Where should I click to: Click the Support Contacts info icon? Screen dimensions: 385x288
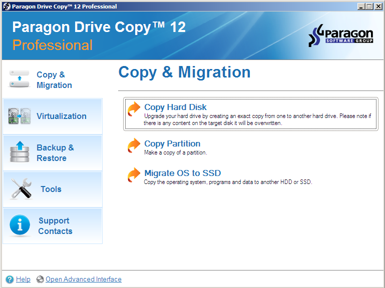[20, 225]
